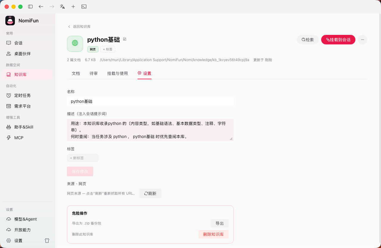Click the 保存修改 button
This screenshot has width=381, height=248.
80,171
